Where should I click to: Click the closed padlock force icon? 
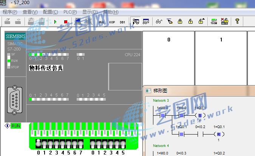[x=180, y=21]
